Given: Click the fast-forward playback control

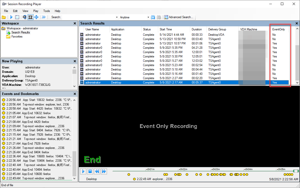Looking at the screenshot, I should point(104,171).
